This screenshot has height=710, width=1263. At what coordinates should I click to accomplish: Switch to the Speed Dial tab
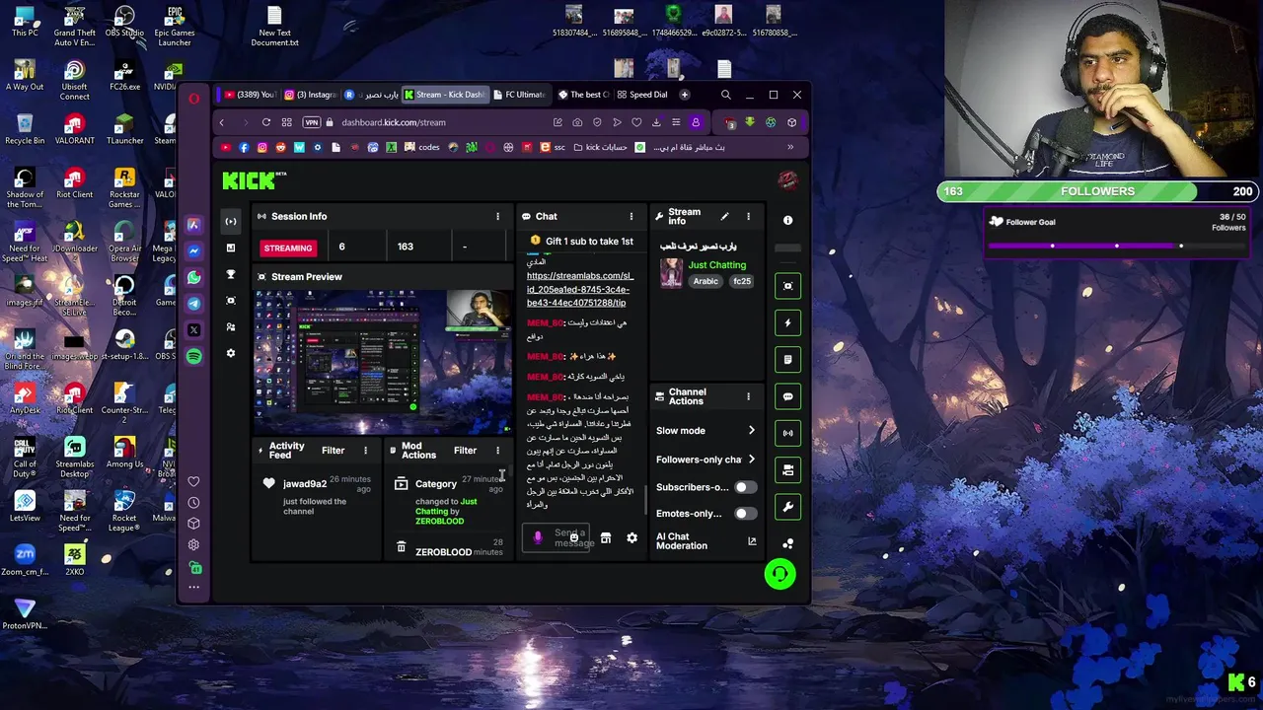[642, 95]
